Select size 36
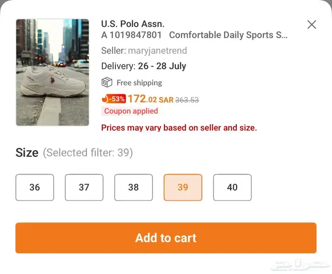 [x=35, y=187]
